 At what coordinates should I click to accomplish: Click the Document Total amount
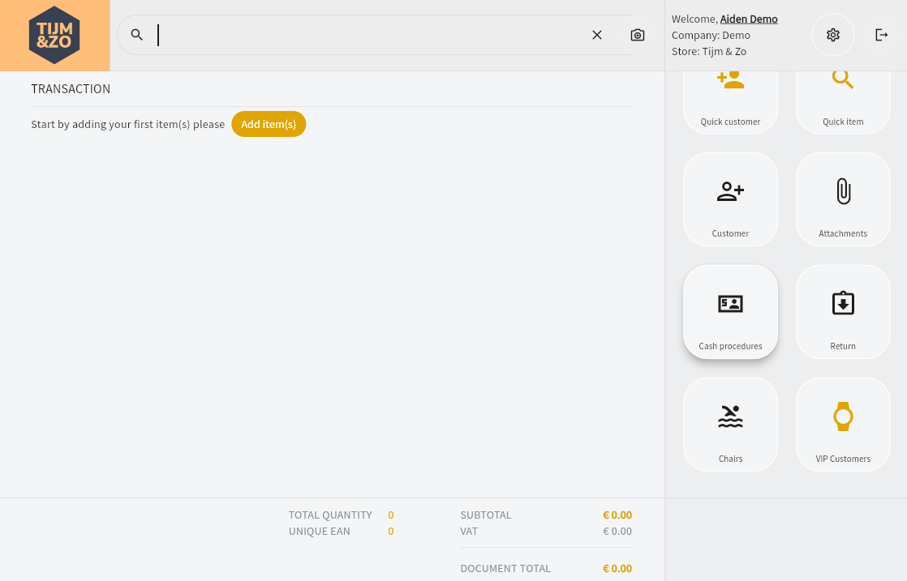pyautogui.click(x=617, y=569)
